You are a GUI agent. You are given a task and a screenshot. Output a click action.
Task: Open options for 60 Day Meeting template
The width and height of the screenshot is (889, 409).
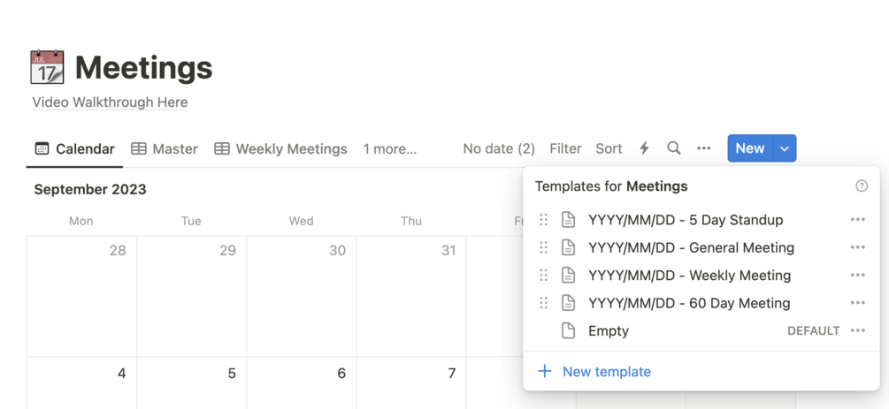857,303
